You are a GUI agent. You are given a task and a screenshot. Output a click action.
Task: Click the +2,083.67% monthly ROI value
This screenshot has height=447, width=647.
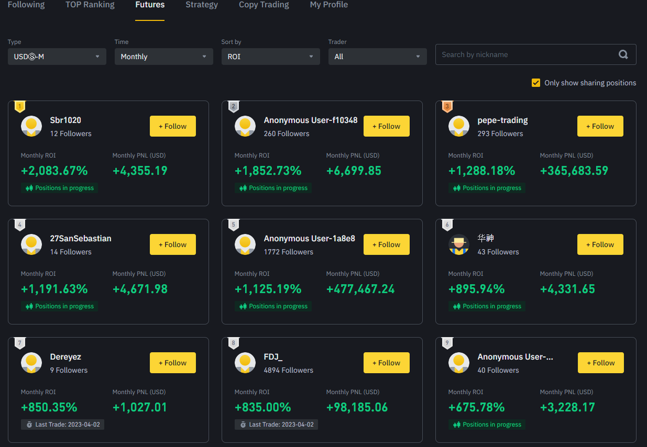(x=54, y=171)
